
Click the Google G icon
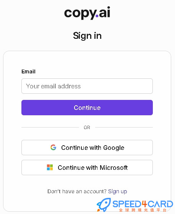click(x=53, y=148)
